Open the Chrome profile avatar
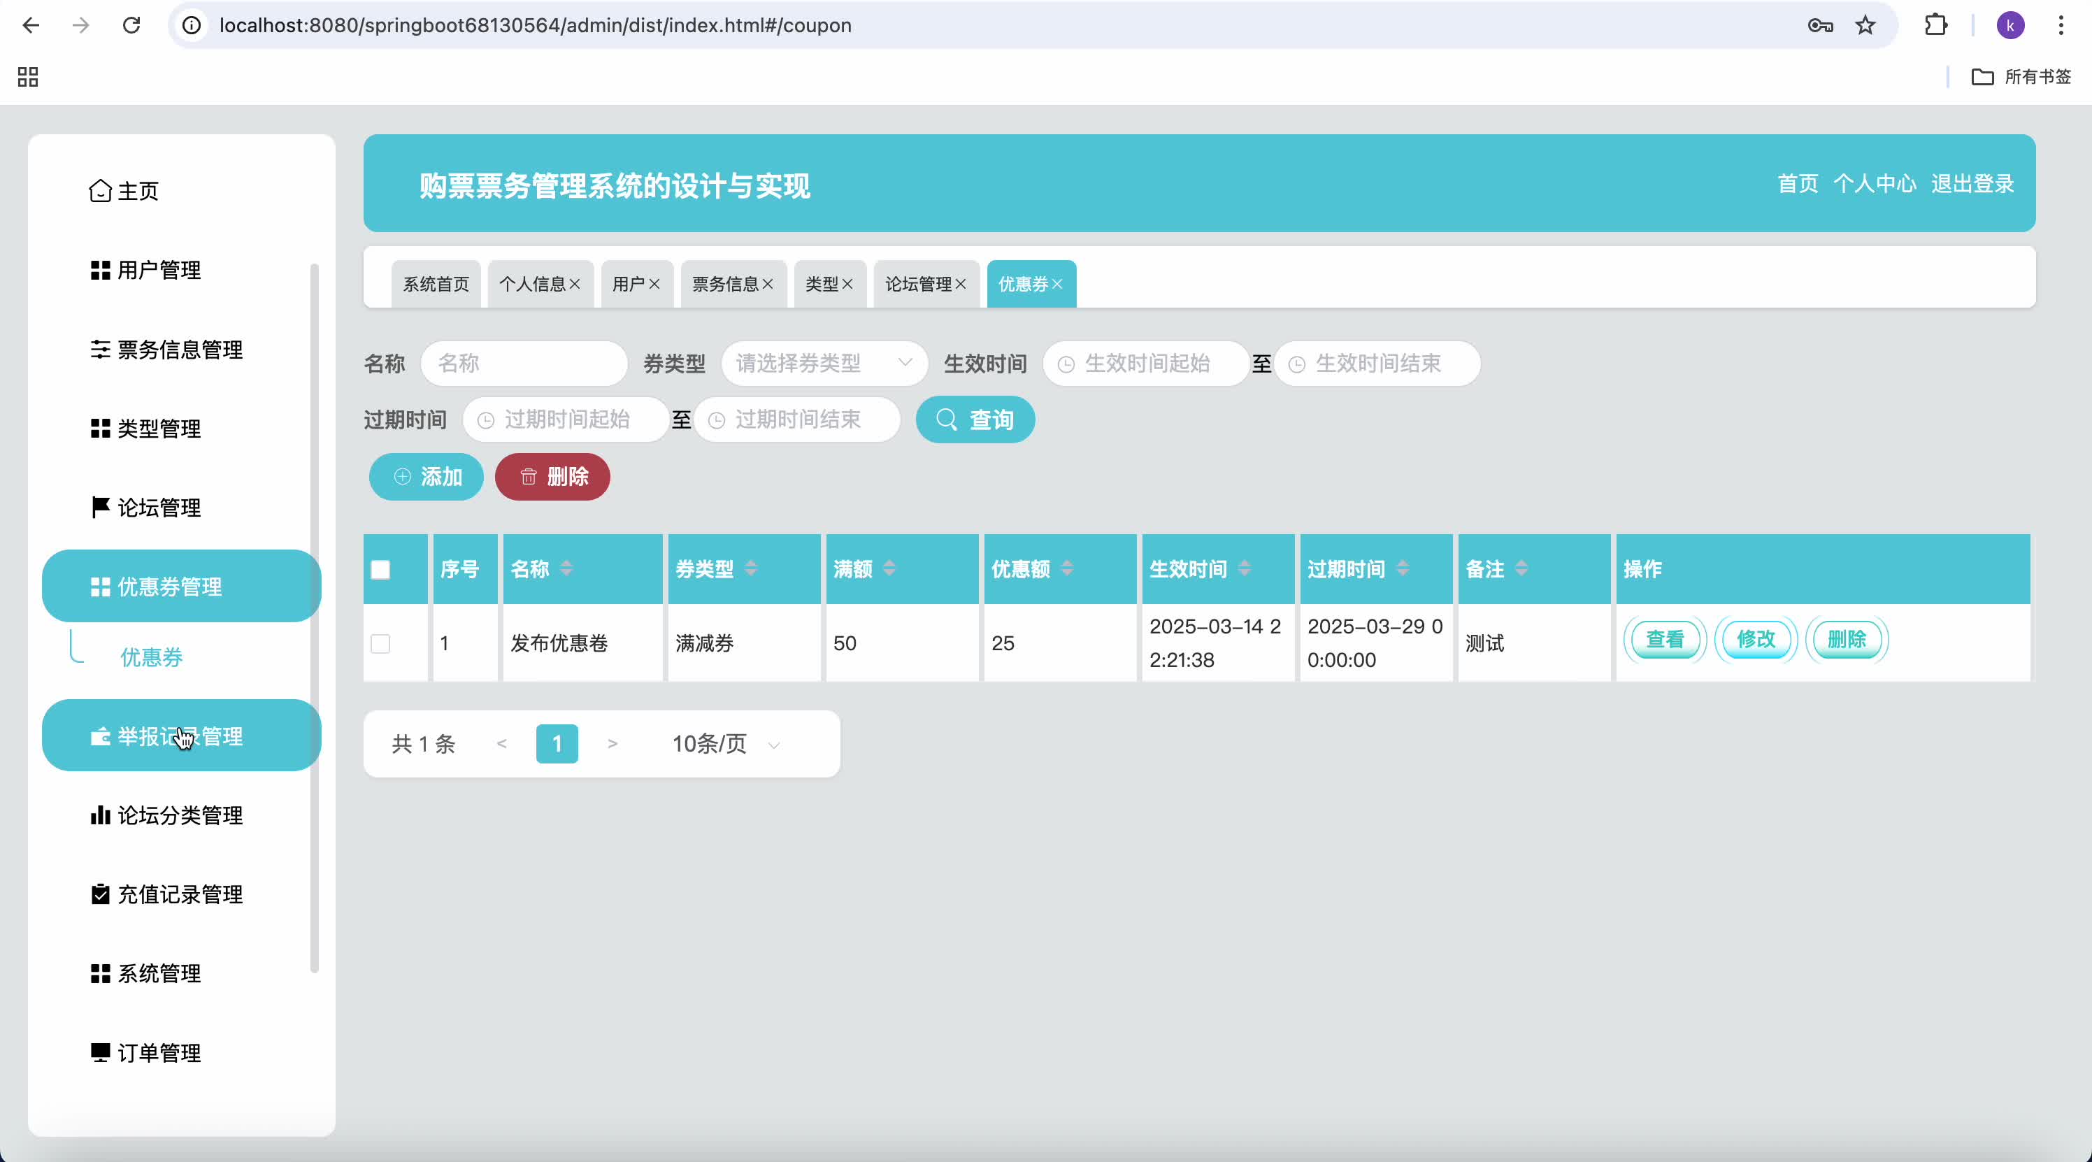Viewport: 2092px width, 1162px height. coord(2010,25)
